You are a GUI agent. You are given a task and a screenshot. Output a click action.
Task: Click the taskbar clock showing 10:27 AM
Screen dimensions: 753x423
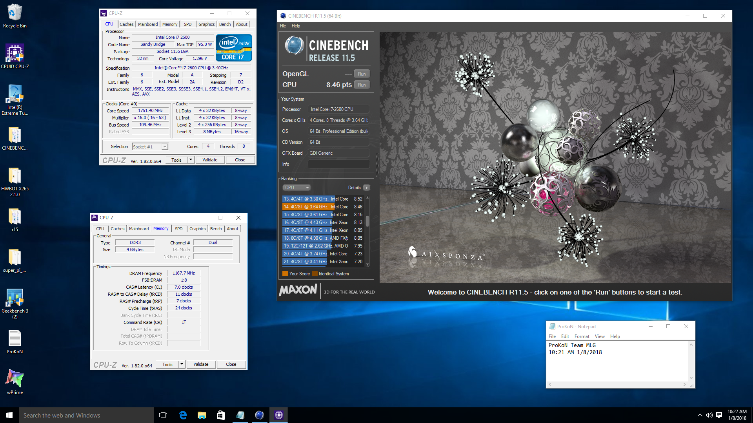pos(737,415)
